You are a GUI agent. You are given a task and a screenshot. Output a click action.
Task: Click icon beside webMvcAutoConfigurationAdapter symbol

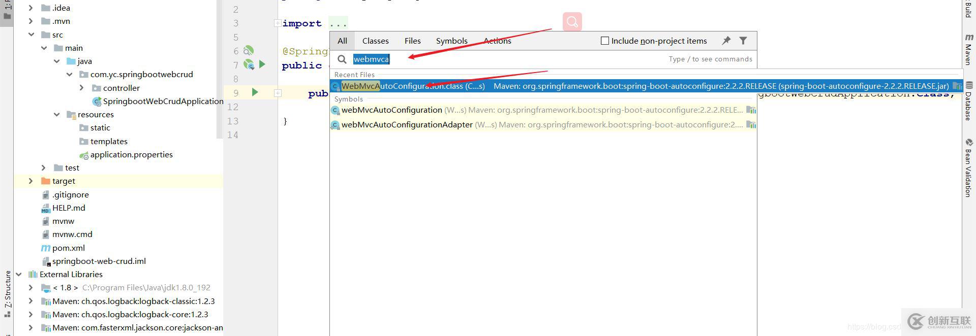point(335,125)
